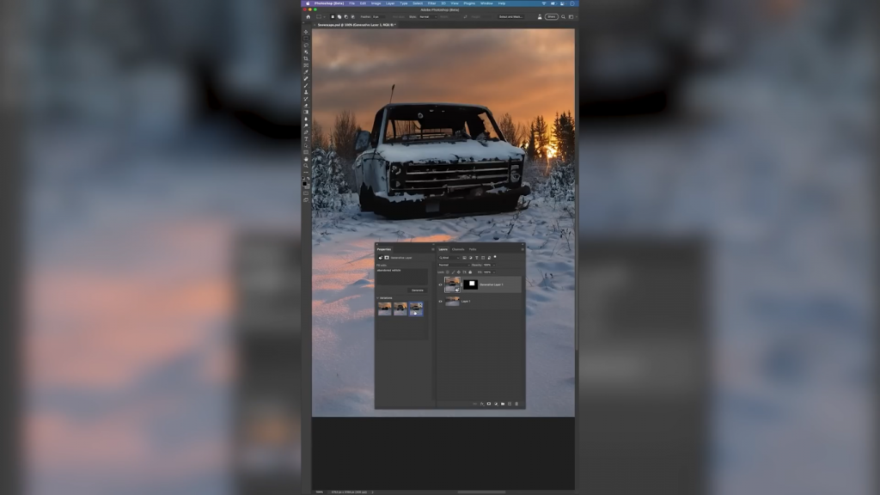Screen dimensions: 880x495
Task: Select the Gradient tool
Action: [306, 113]
